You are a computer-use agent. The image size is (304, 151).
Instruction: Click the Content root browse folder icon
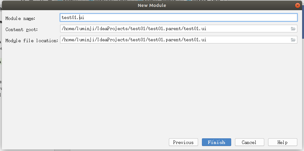pos(293,29)
